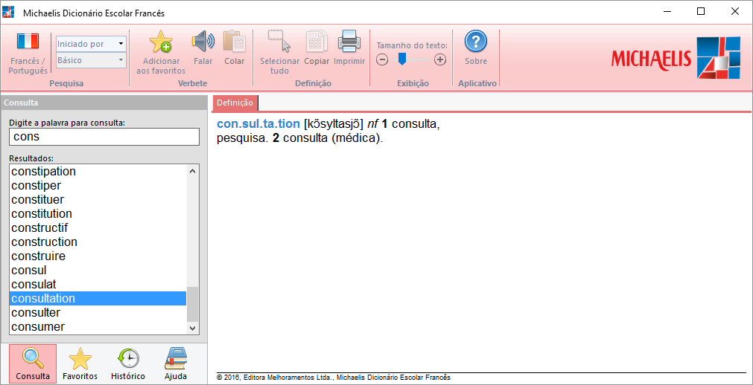Viewport: 753px width, 385px height.
Task: Click the word search input field
Action: coord(104,137)
